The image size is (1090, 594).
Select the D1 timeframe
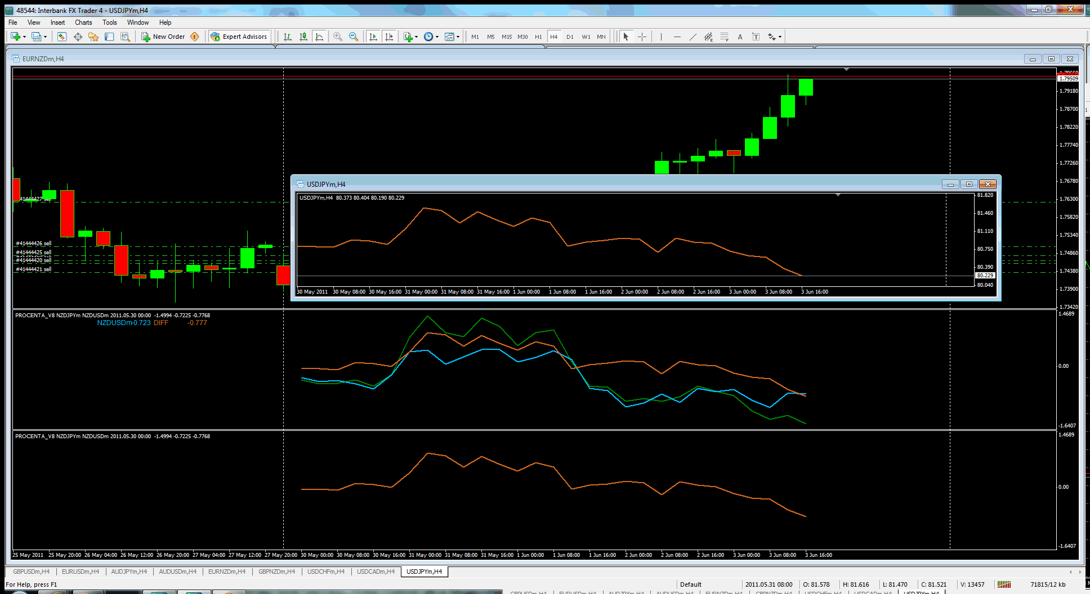(x=570, y=37)
